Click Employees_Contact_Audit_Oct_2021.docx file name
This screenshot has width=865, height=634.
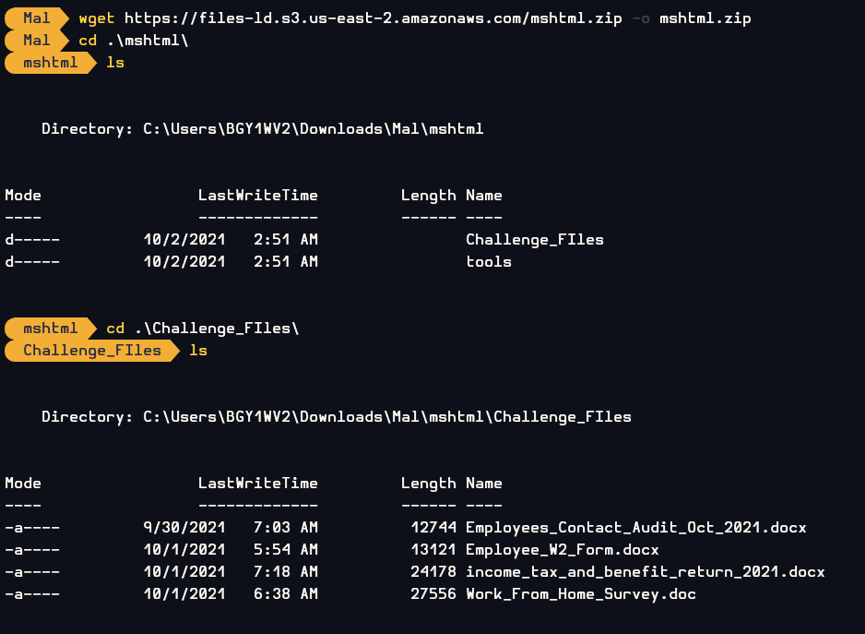[636, 528]
